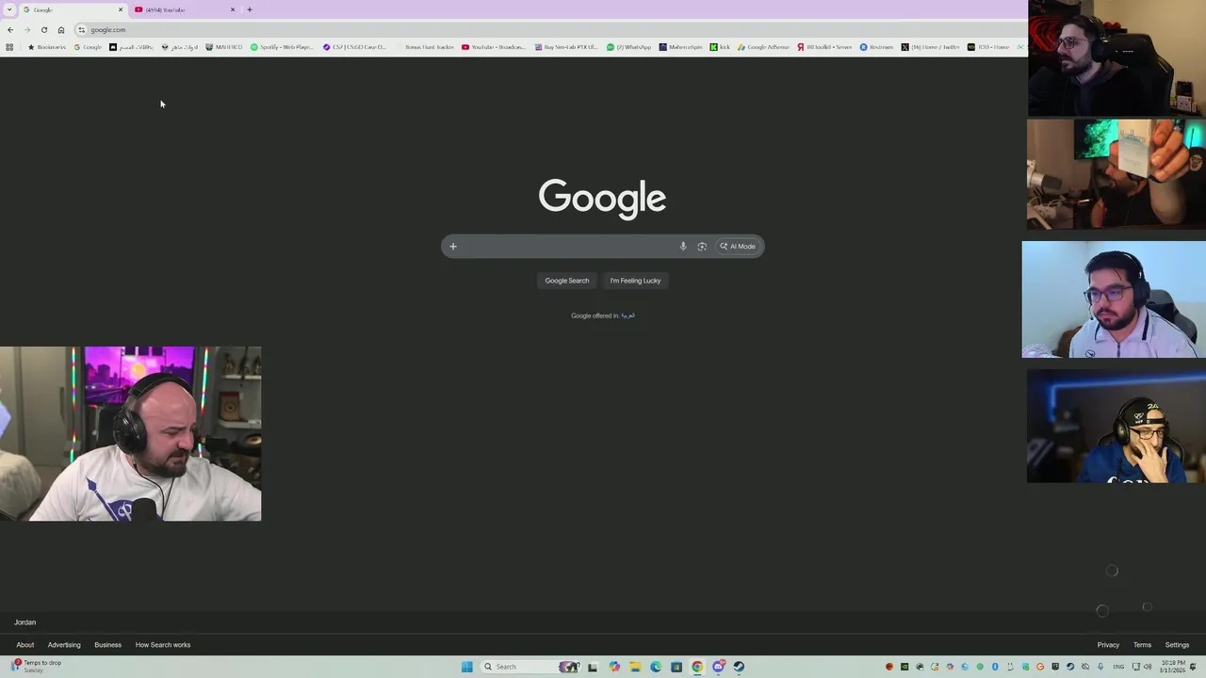Open the Privacy footer link
This screenshot has height=678, width=1206.
[1108, 645]
